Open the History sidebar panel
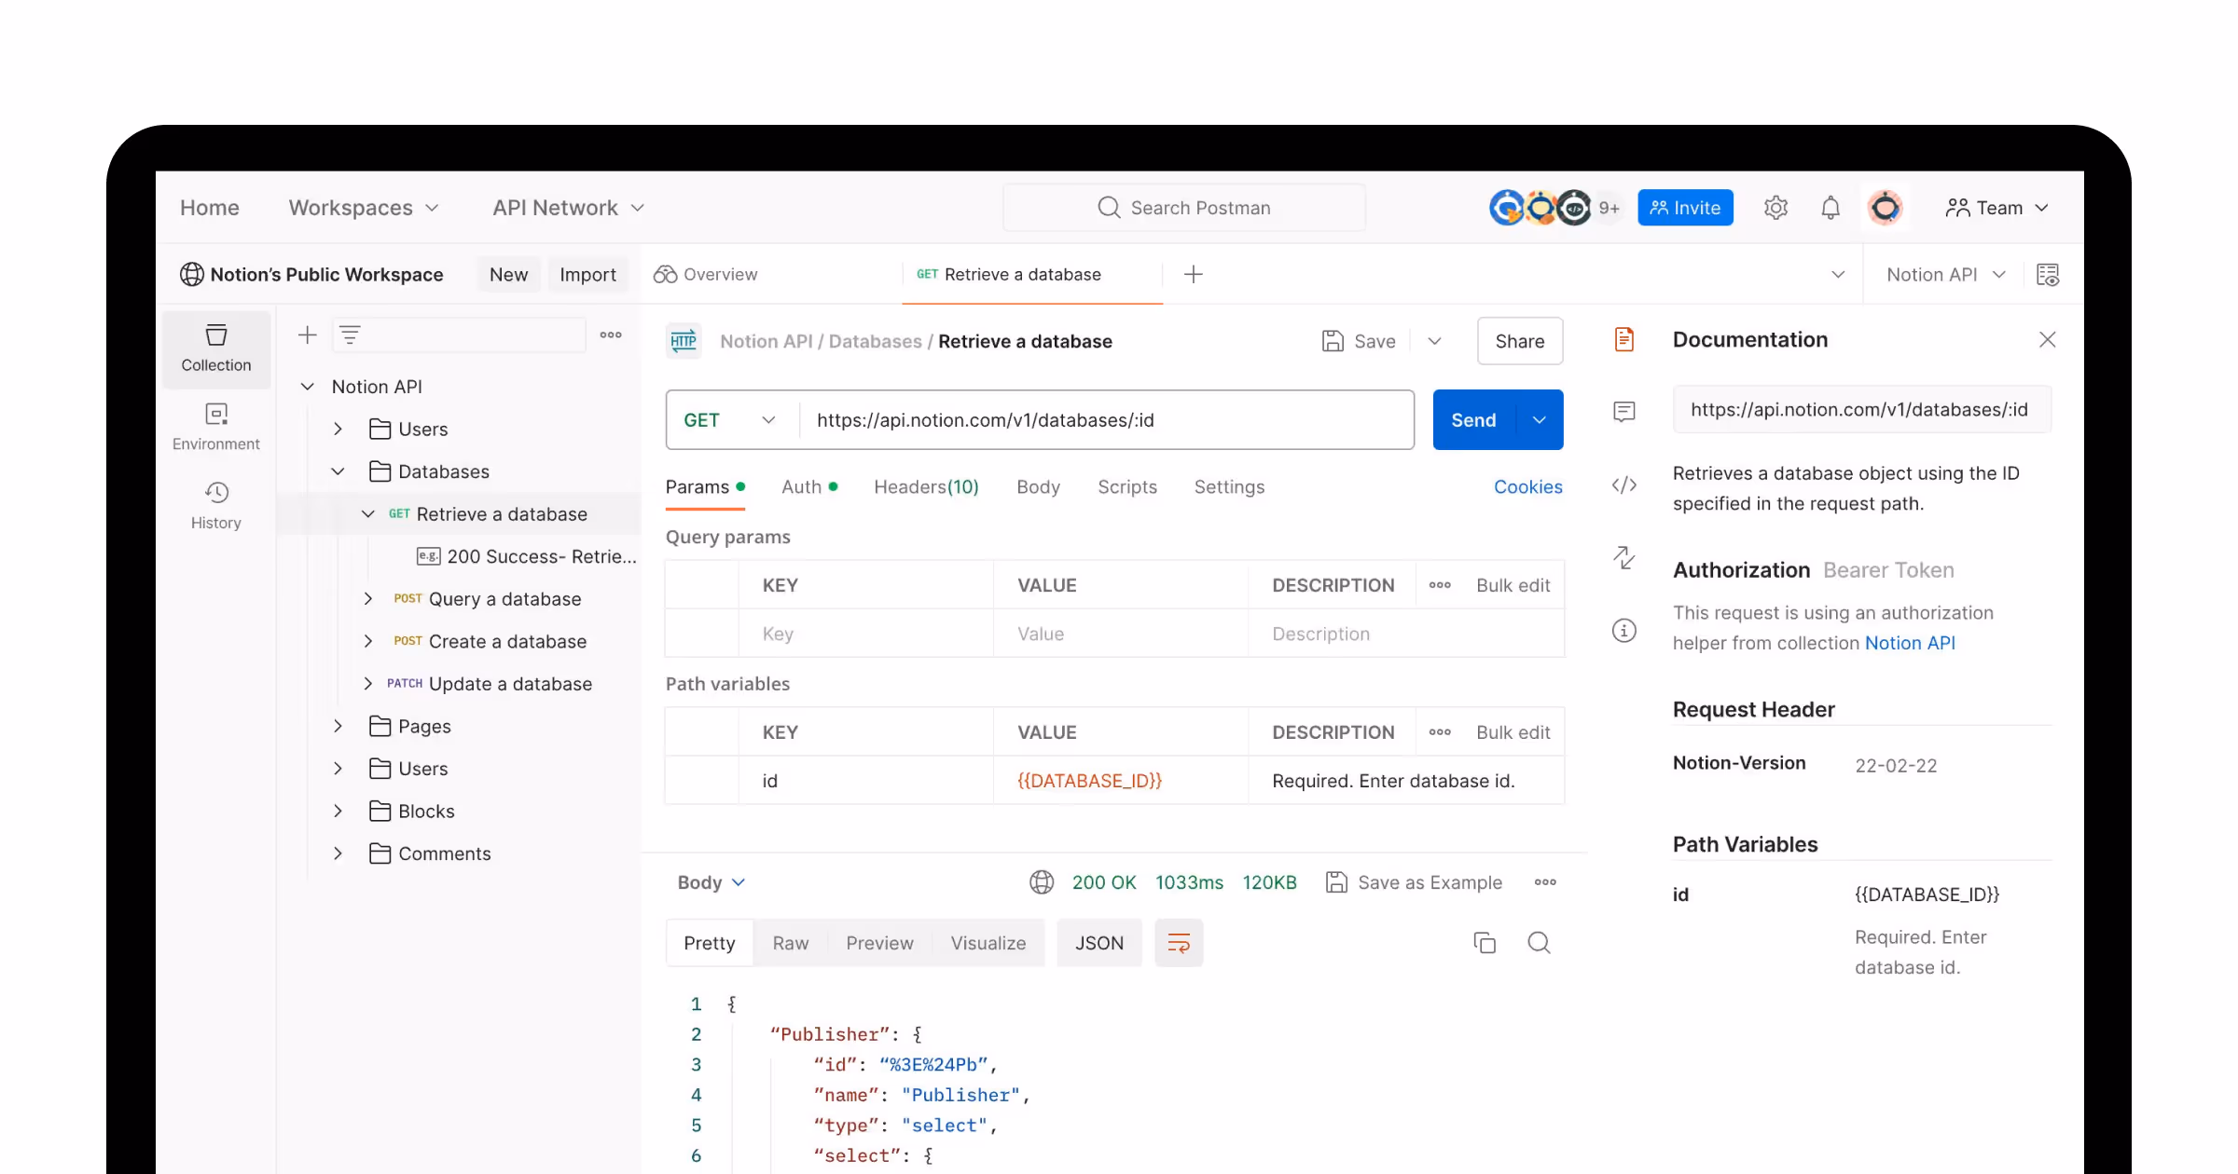This screenshot has width=2238, height=1174. tap(215, 505)
